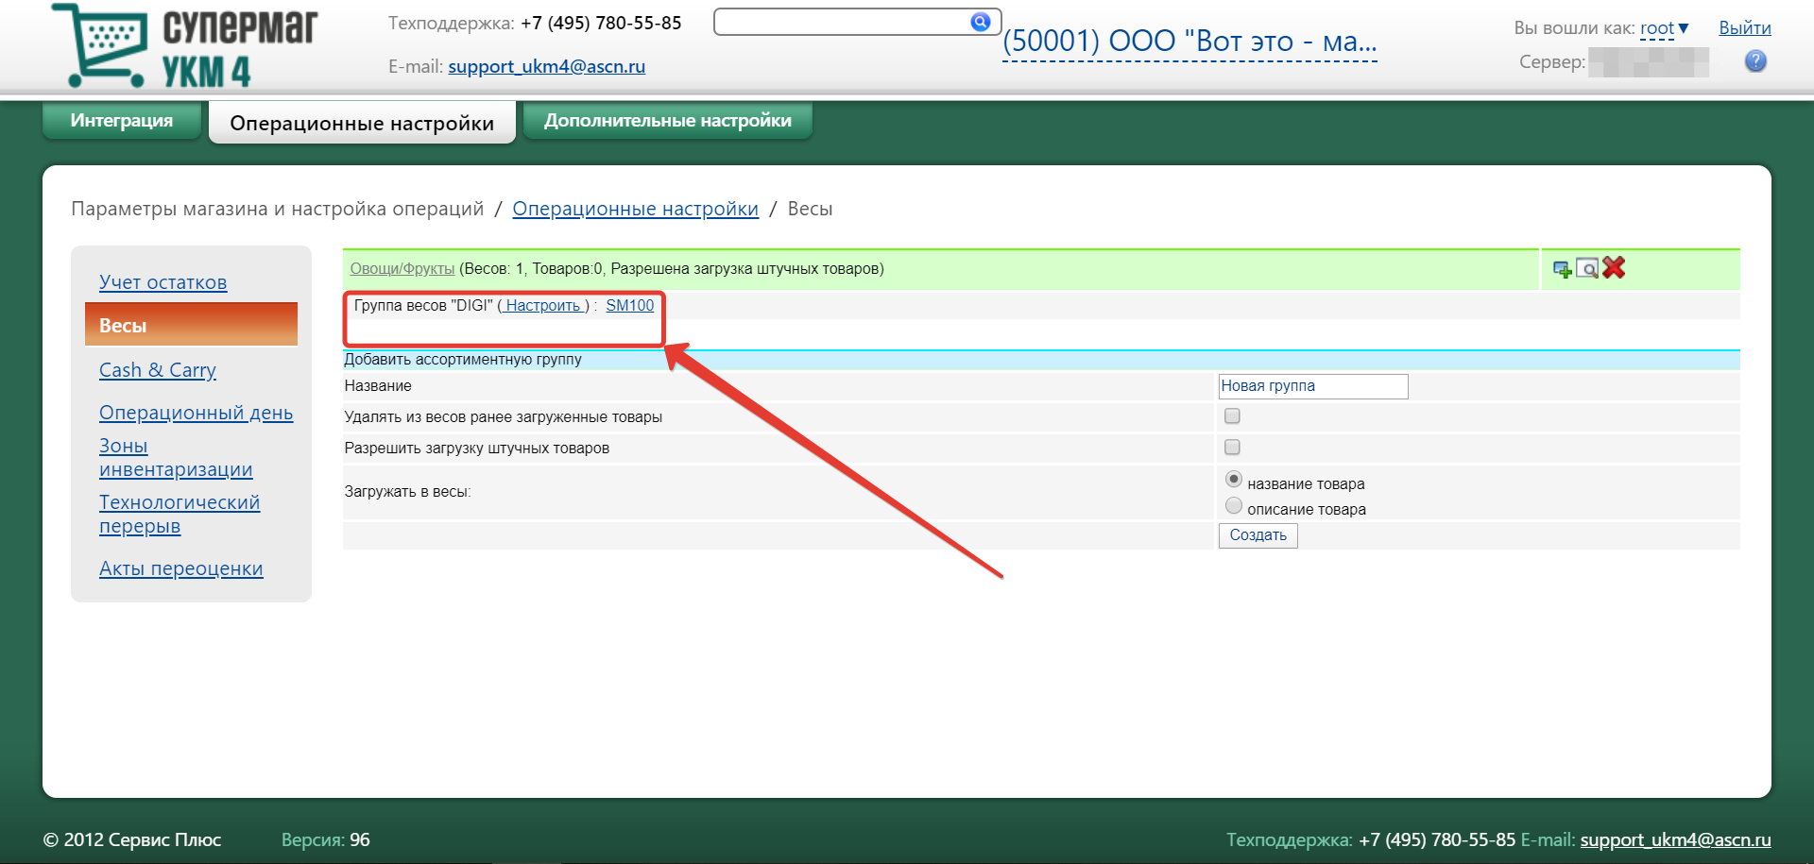Click the header support e-mail link

(547, 66)
